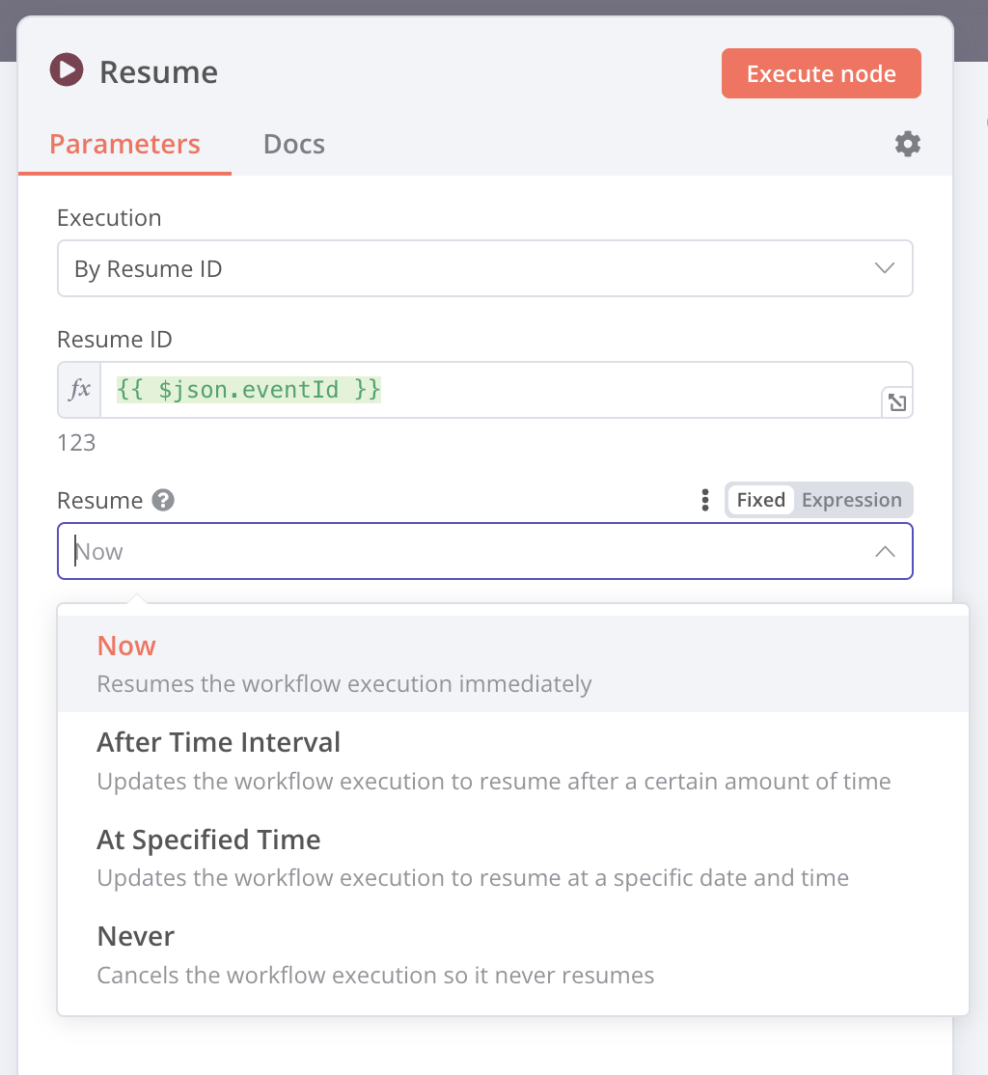Screen dimensions: 988x1075
Task: Switch to the Parameters tab
Action: 124,145
